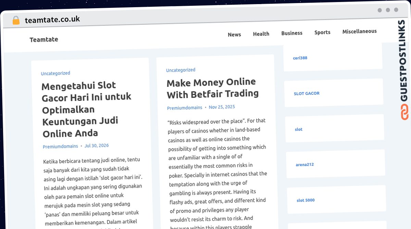This screenshot has height=229, width=411.
Task: Open the Miscellaneous menu item
Action: [360, 31]
